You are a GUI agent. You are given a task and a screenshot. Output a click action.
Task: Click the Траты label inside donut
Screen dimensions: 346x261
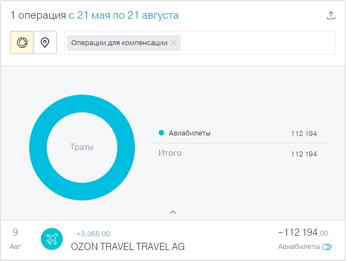pyautogui.click(x=82, y=147)
